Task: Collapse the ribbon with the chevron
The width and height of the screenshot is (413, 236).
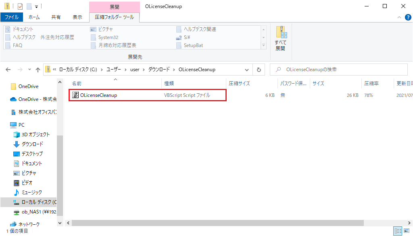Action: pos(398,17)
